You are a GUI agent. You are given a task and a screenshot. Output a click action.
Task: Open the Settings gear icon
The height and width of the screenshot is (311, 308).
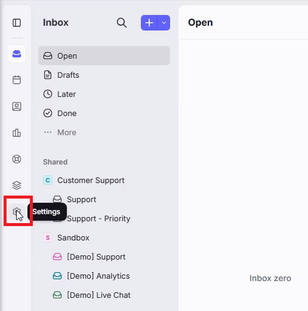point(17,212)
